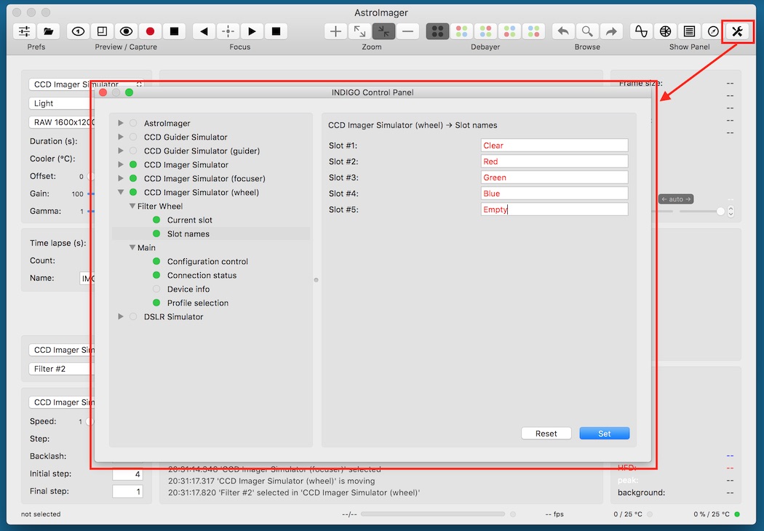Click the blue Set button
The height and width of the screenshot is (531, 764).
point(604,434)
